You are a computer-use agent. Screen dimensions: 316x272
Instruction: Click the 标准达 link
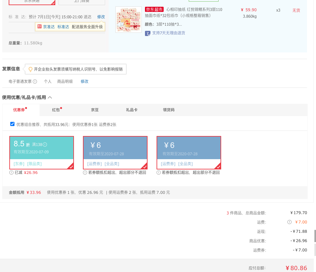(x=63, y=27)
